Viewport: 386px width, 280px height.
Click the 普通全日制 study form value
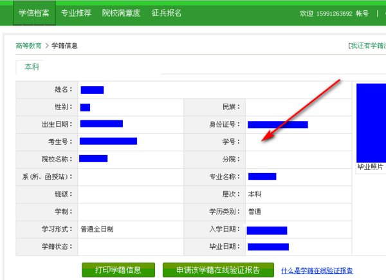click(x=97, y=229)
